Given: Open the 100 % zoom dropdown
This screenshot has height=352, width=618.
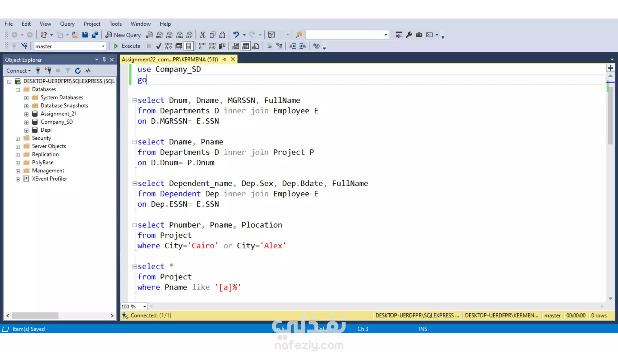Looking at the screenshot, I should (x=145, y=307).
